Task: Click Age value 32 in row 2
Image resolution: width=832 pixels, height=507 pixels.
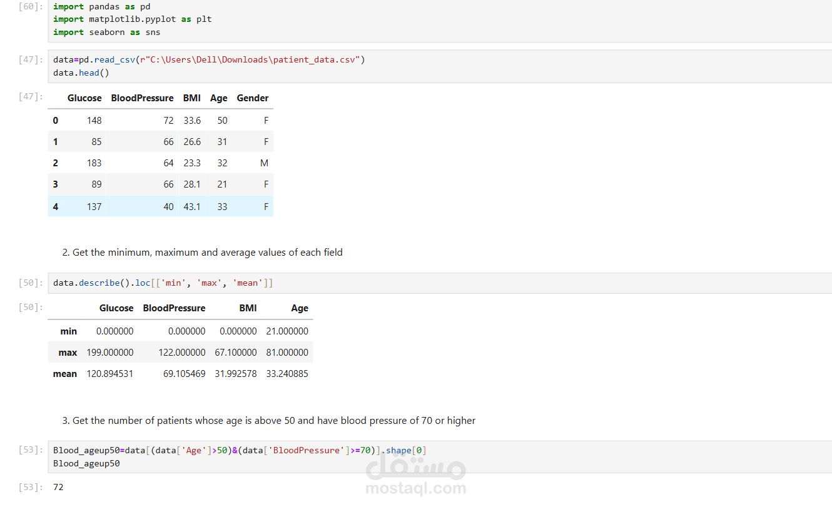Action: click(x=222, y=163)
